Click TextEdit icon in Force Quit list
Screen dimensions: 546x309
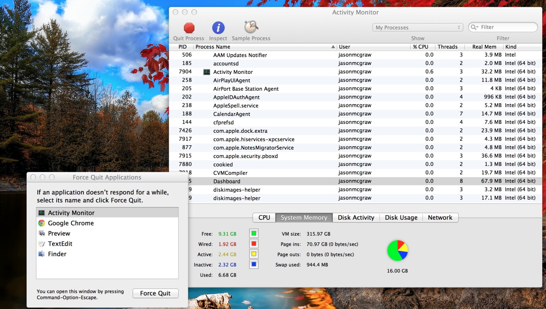[42, 244]
